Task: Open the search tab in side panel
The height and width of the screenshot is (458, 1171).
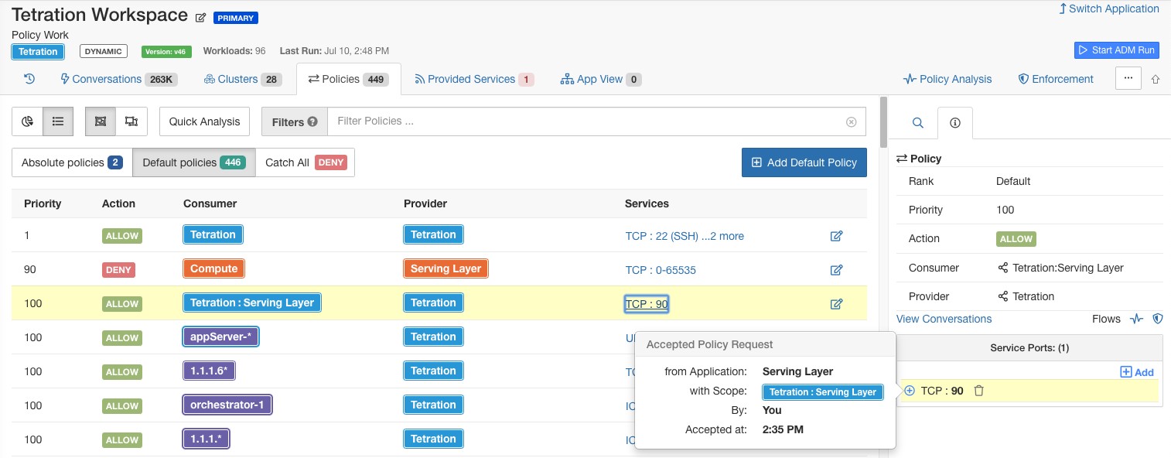Action: pos(917,123)
